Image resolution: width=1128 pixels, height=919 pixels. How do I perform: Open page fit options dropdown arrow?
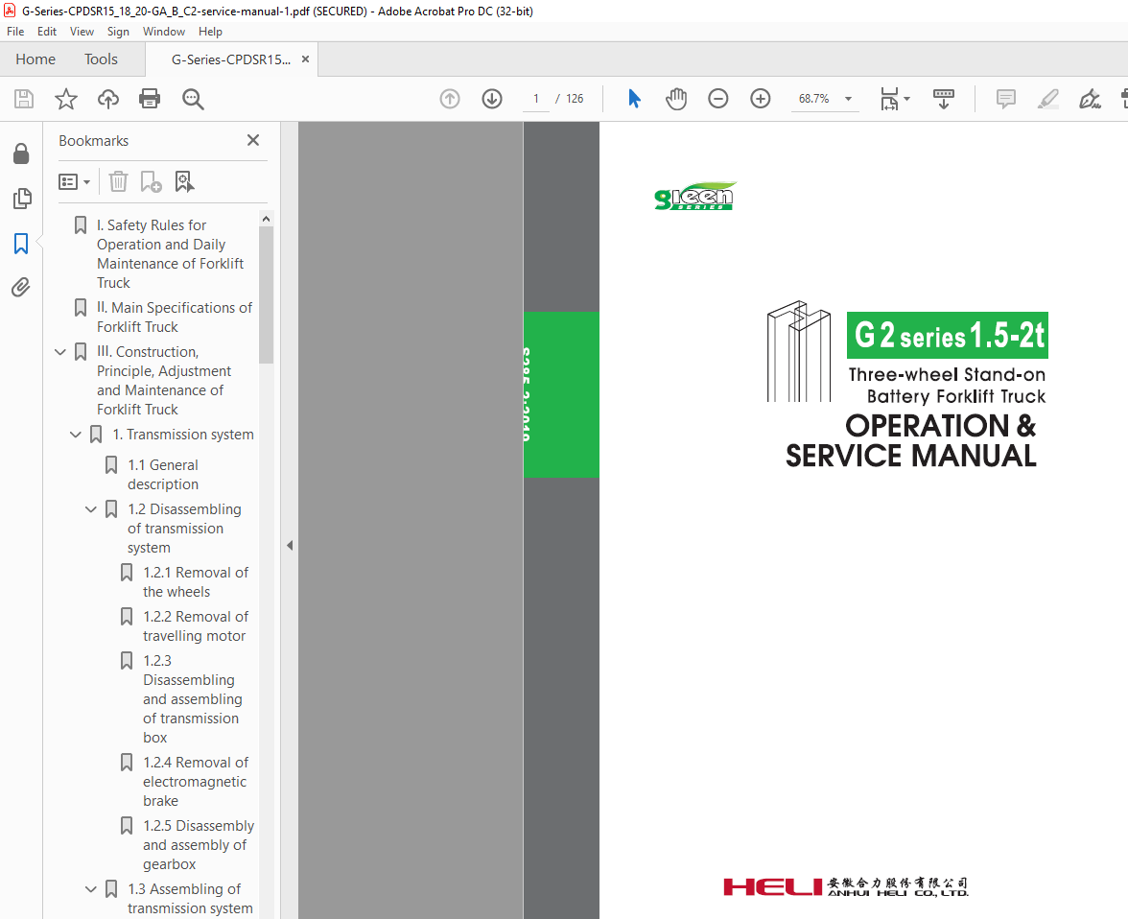(906, 99)
